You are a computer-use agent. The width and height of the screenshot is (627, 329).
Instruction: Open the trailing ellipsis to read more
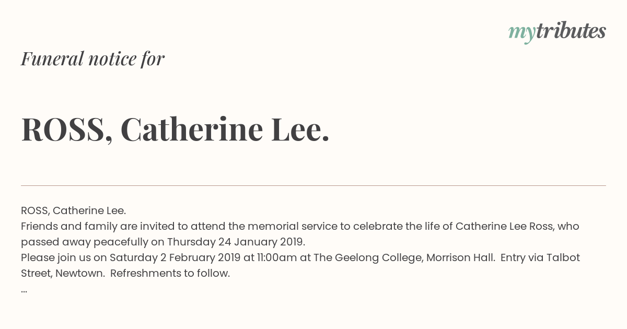tap(24, 289)
